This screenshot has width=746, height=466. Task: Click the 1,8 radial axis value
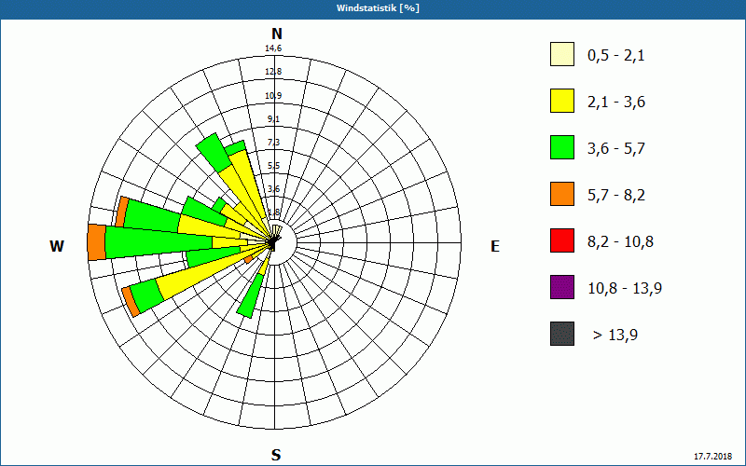(273, 212)
